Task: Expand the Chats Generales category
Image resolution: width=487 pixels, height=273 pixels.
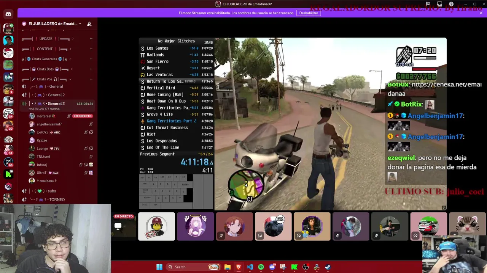Action: point(46,59)
